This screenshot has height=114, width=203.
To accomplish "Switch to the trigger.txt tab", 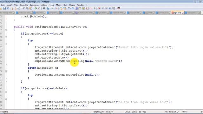I will tap(148, 13).
